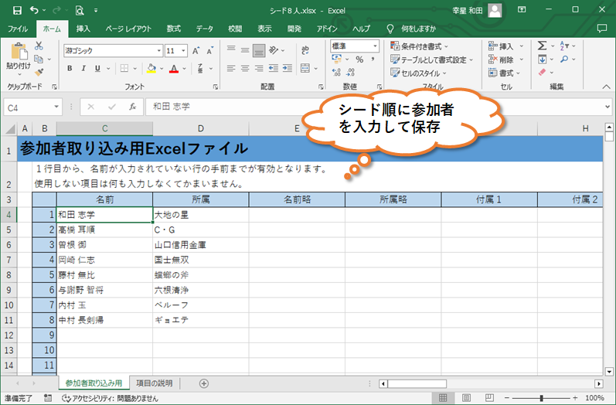Viewport: 616px width, 405px height.
Task: Toggle bold formatting
Action: coord(70,68)
